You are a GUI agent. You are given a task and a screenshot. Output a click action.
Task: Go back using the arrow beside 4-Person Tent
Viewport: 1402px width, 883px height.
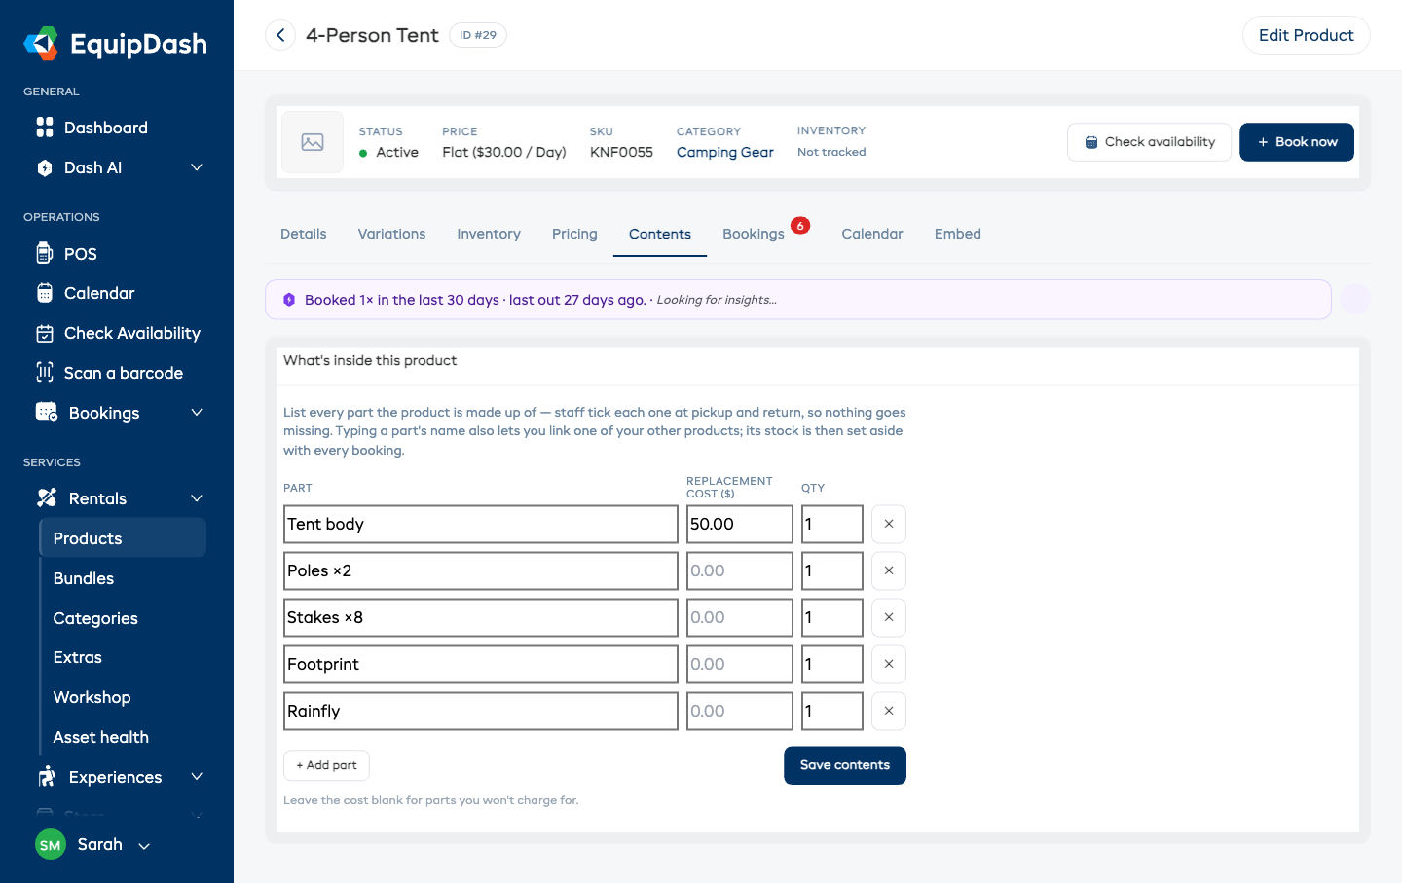(280, 35)
